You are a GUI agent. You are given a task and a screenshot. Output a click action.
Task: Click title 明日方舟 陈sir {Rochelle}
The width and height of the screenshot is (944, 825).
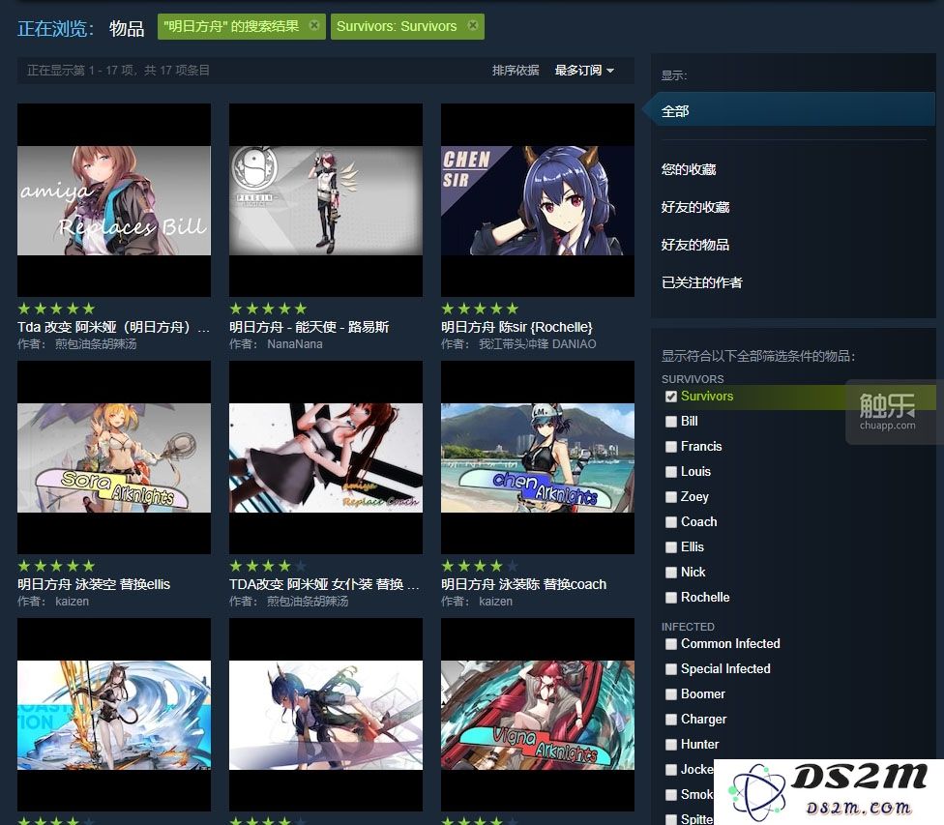516,327
